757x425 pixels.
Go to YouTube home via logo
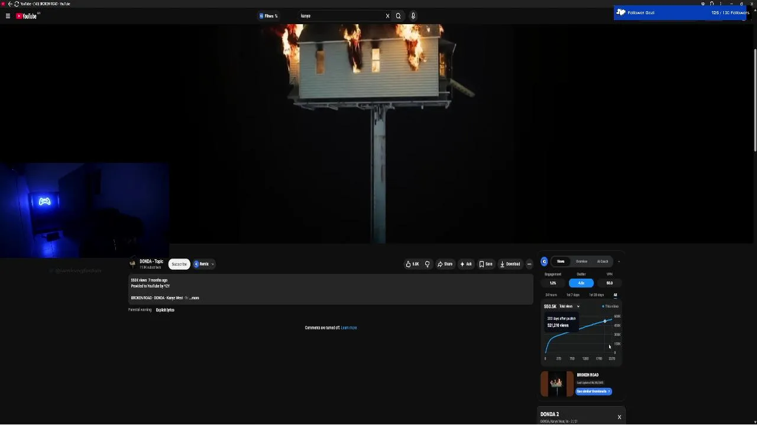point(27,16)
